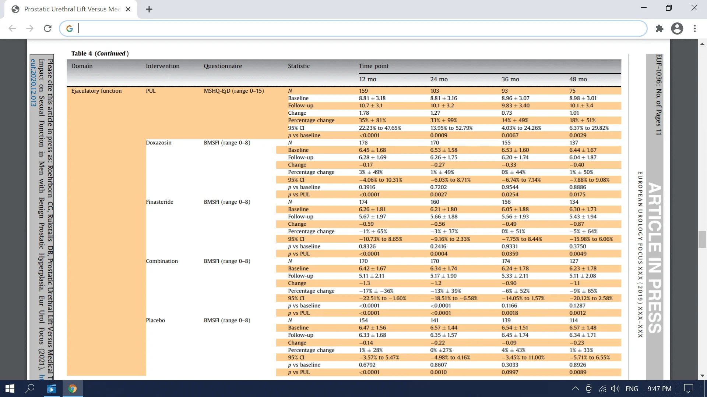
Task: Open the euf.2020.12.013 DOI link
Action: tap(33, 83)
